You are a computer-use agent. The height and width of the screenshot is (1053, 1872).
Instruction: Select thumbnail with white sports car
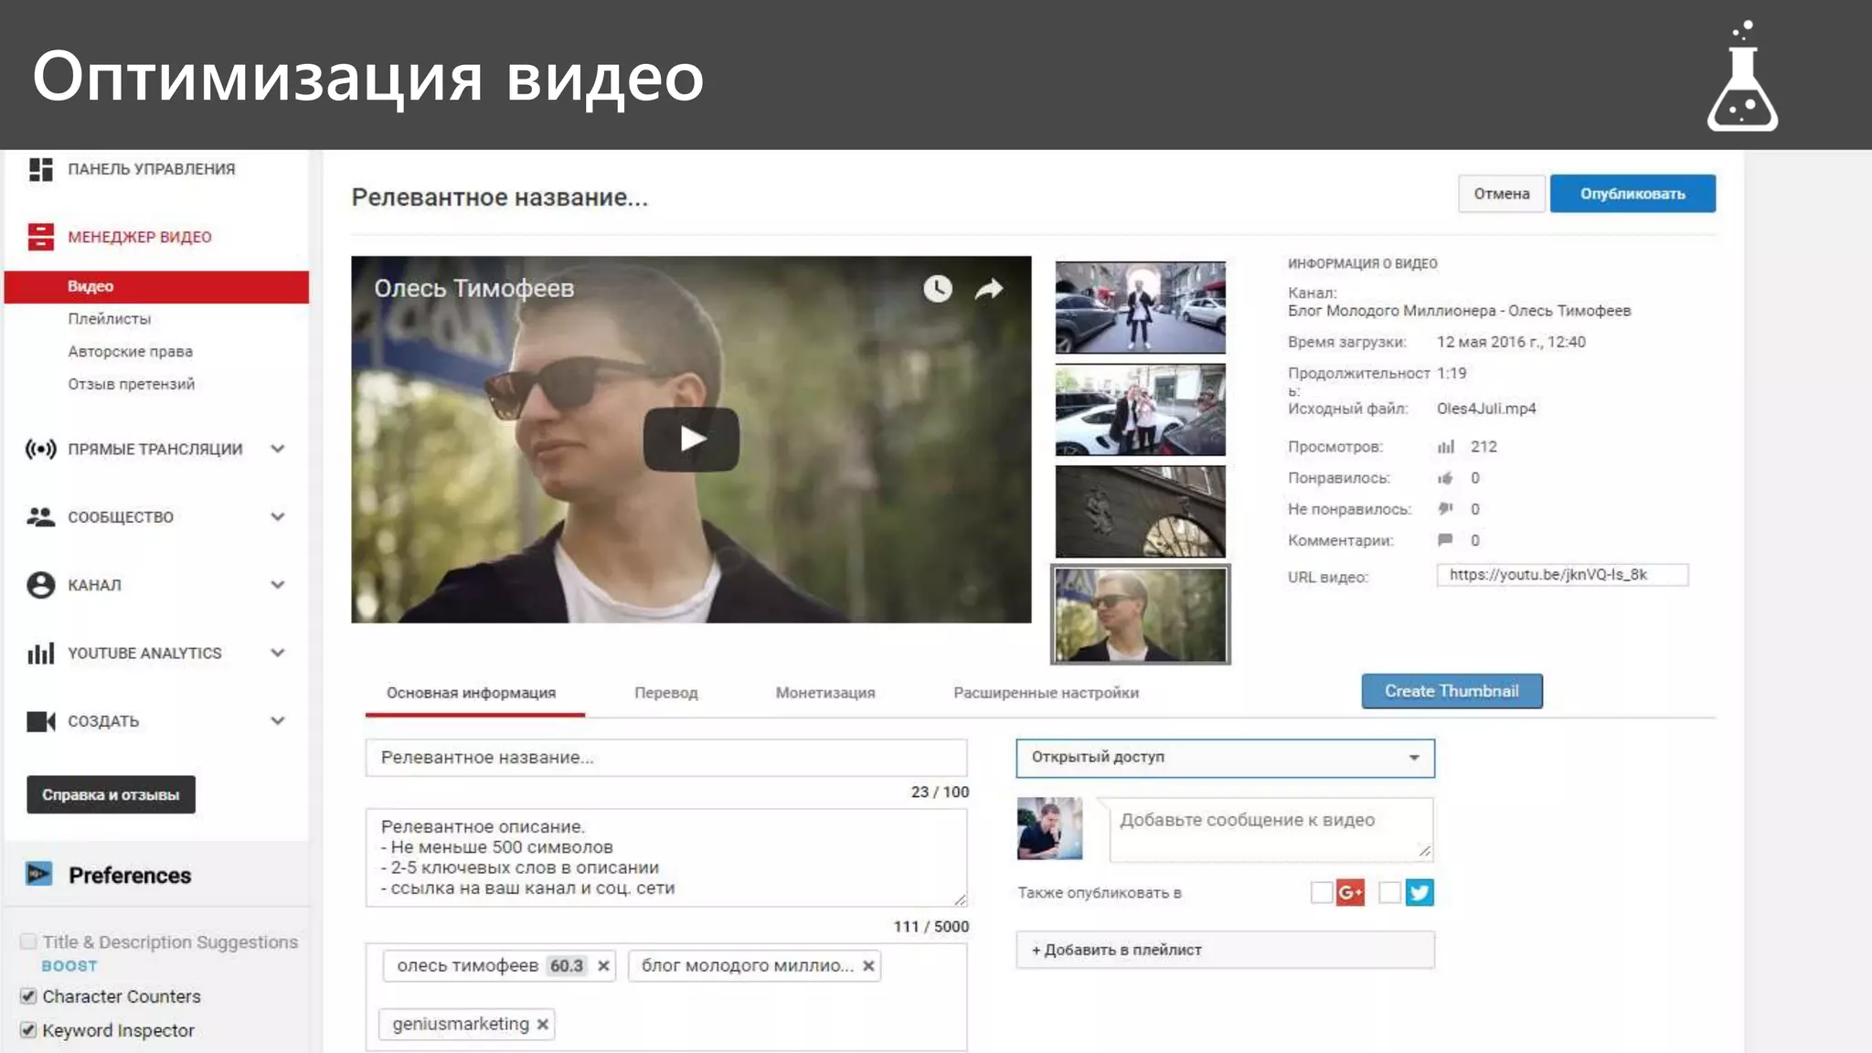[x=1140, y=409]
